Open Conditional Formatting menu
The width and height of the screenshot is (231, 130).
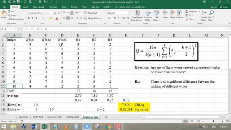tap(137, 16)
